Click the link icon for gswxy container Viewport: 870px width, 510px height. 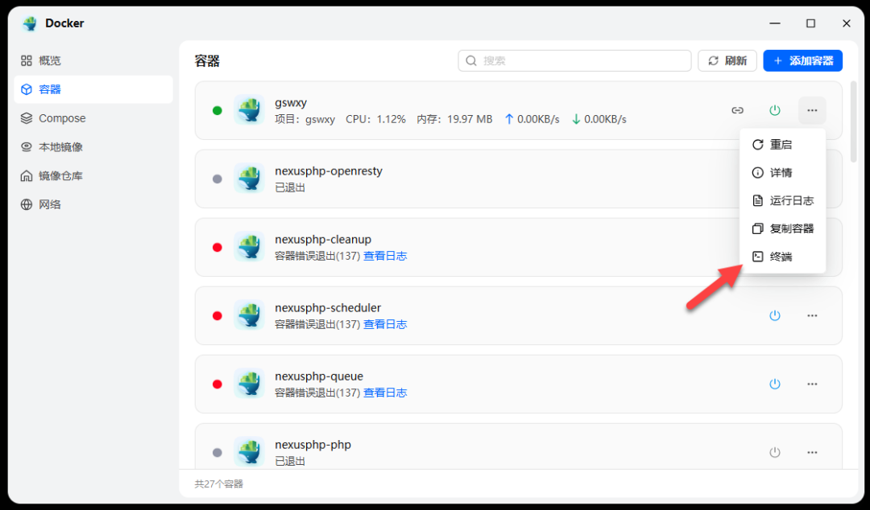click(737, 110)
